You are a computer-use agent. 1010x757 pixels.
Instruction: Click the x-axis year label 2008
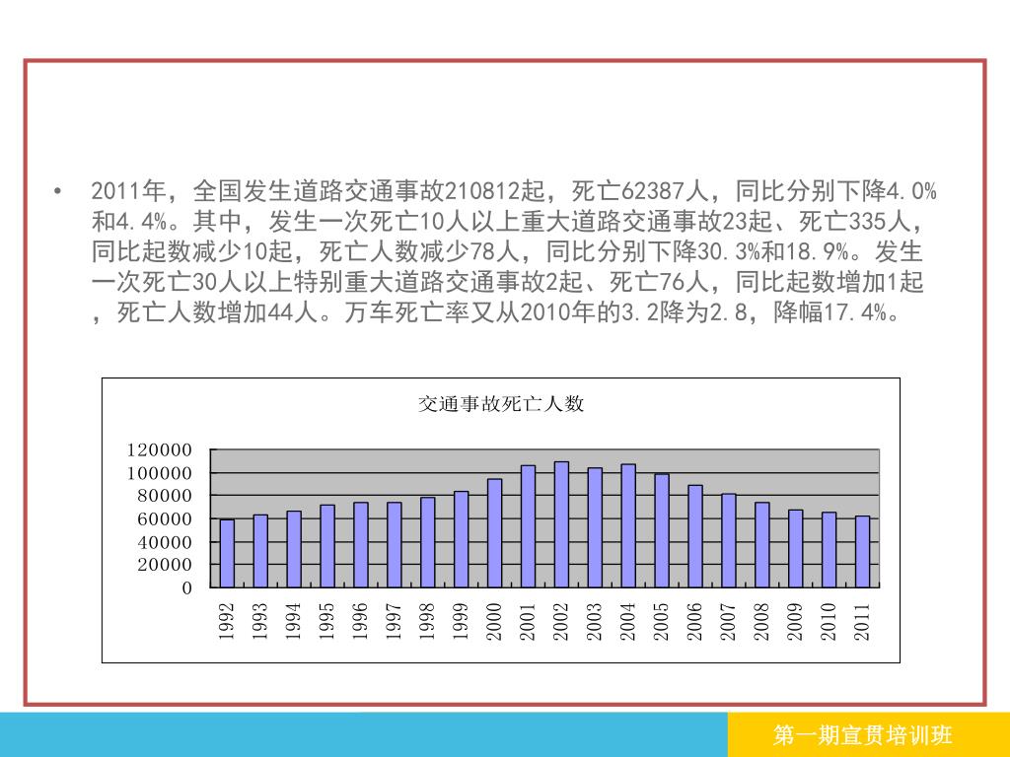pos(761,621)
